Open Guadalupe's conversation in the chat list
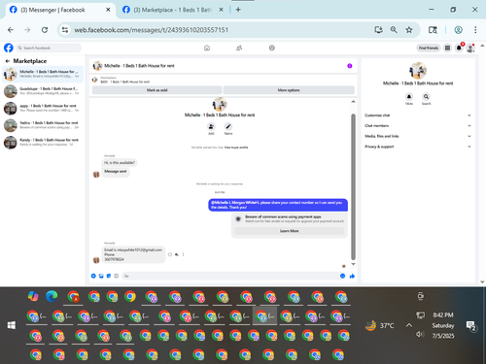The width and height of the screenshot is (486, 364). [x=43, y=91]
